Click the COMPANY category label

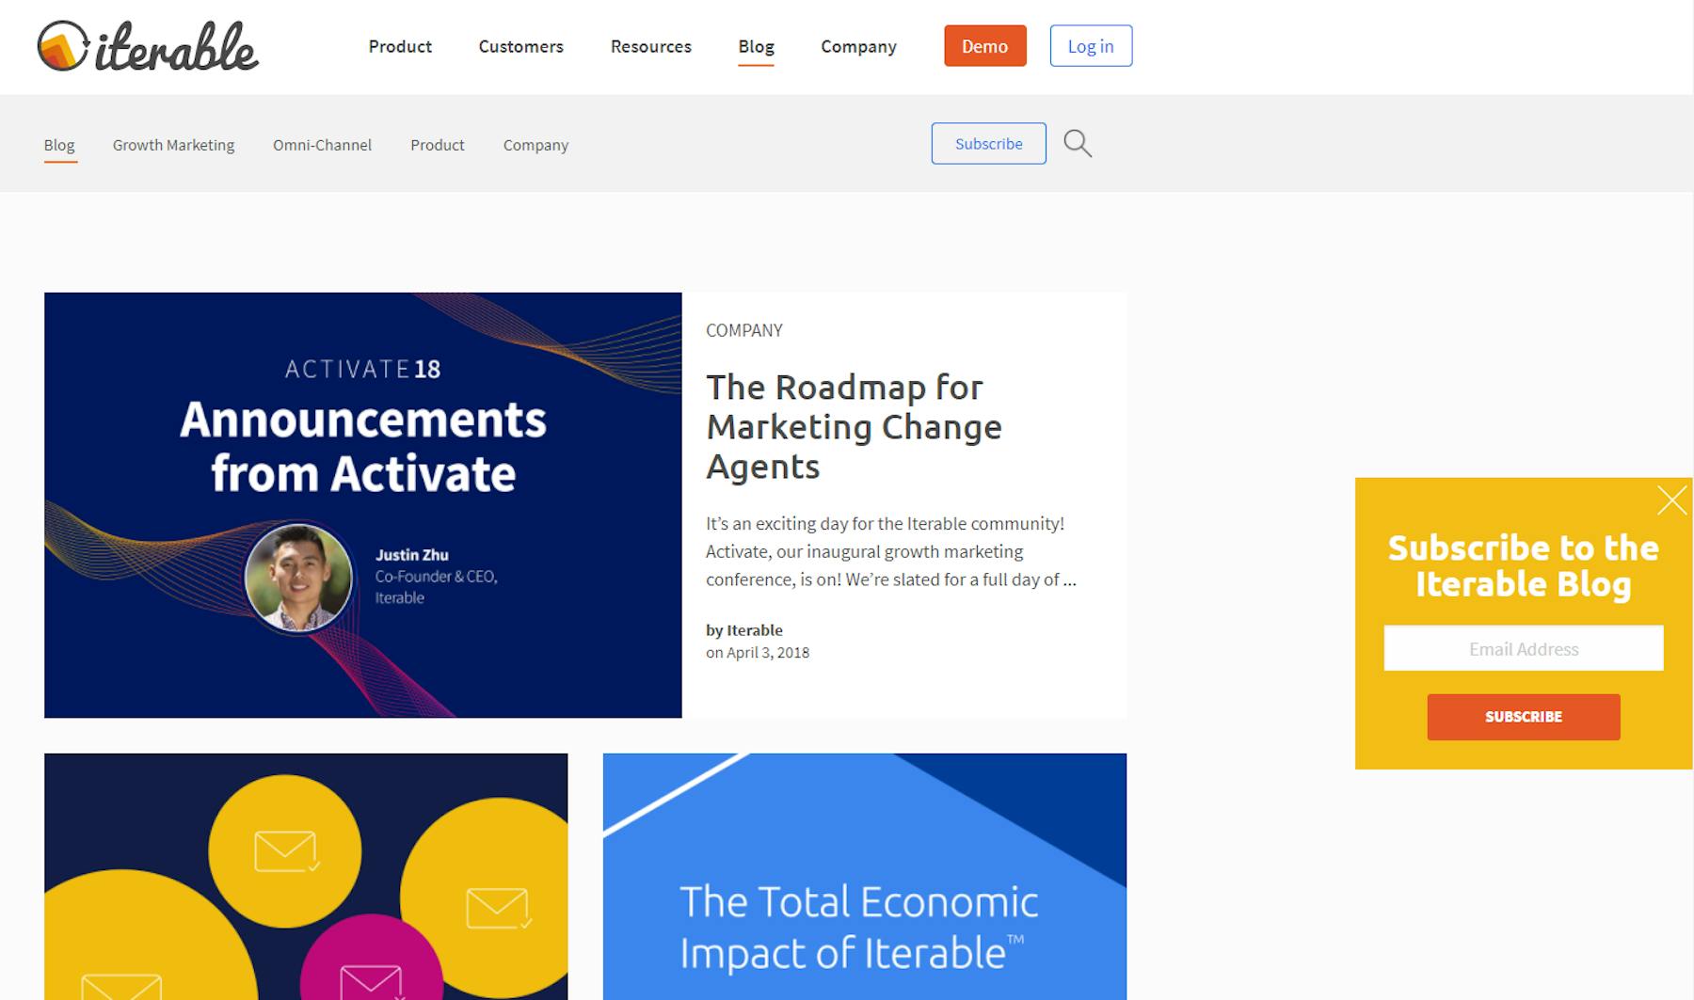click(x=743, y=330)
